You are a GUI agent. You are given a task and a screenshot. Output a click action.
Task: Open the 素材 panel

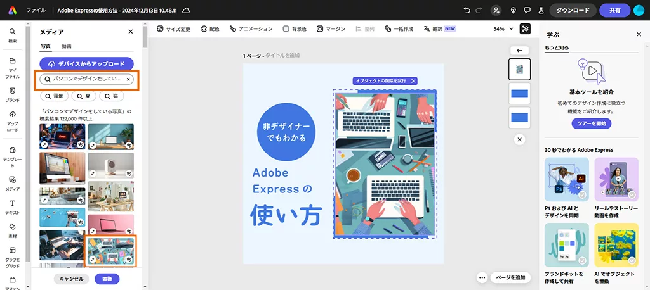click(13, 231)
